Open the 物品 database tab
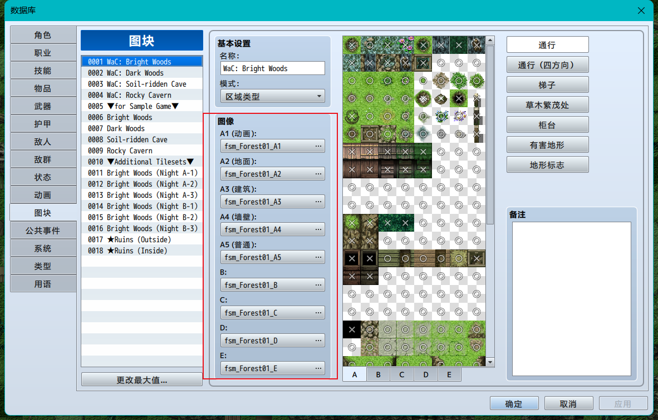This screenshot has height=420, width=658. pyautogui.click(x=43, y=88)
